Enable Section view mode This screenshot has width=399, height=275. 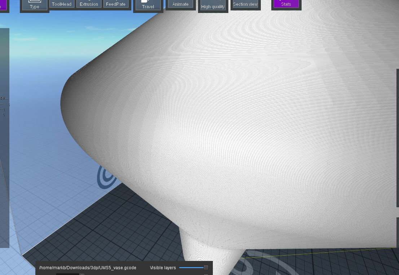[245, 4]
